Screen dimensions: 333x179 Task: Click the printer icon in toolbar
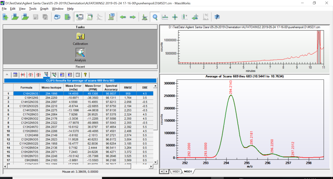(x=57, y=17)
